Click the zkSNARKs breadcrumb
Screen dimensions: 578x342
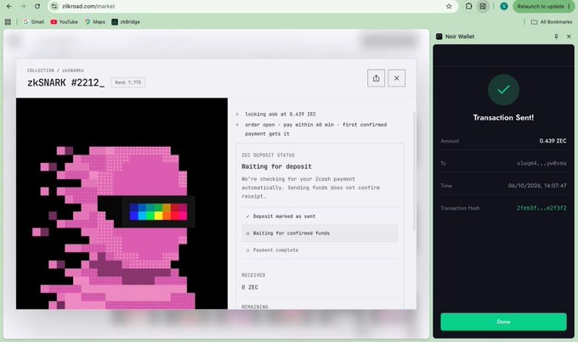click(72, 70)
